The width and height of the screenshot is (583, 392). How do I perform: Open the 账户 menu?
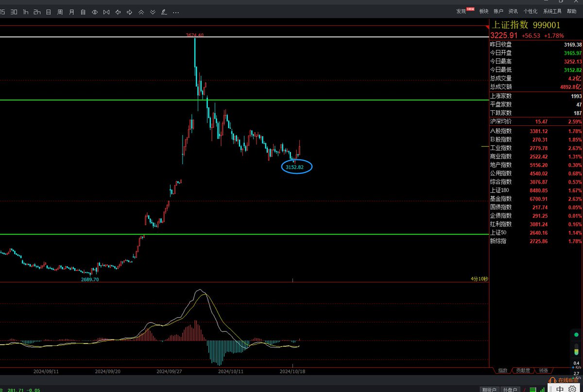[x=498, y=11]
